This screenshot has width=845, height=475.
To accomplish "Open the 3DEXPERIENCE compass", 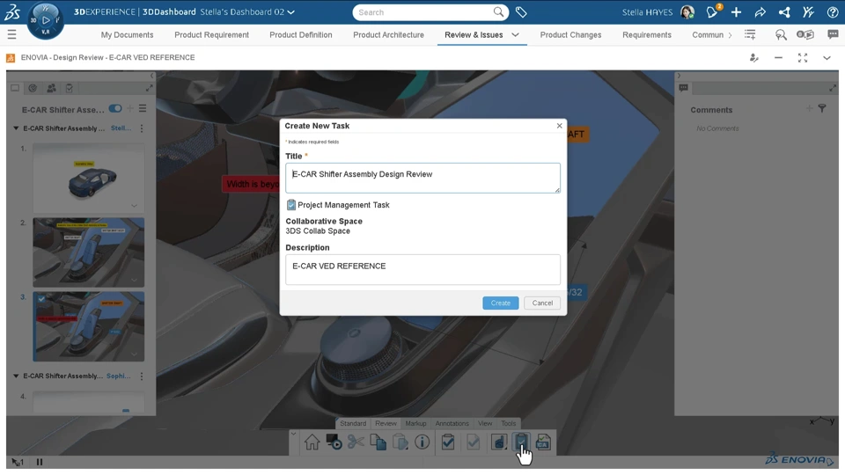I will coord(45,20).
